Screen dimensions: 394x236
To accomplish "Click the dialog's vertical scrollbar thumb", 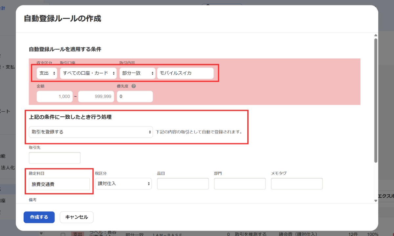I will pyautogui.click(x=376, y=98).
